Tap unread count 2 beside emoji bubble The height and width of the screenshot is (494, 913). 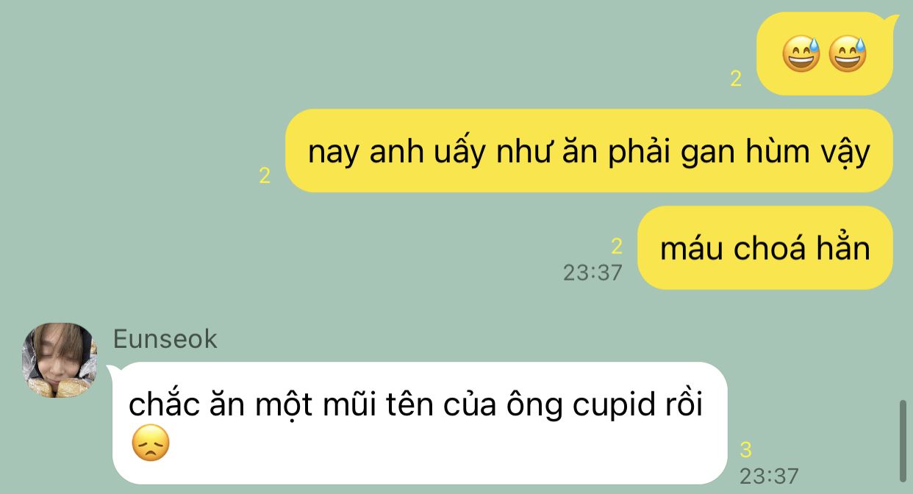(736, 79)
